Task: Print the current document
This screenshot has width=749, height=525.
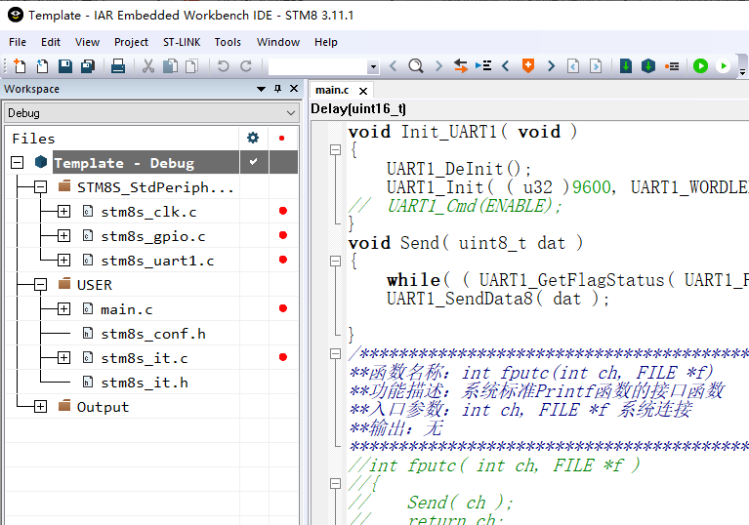Action: 118,65
